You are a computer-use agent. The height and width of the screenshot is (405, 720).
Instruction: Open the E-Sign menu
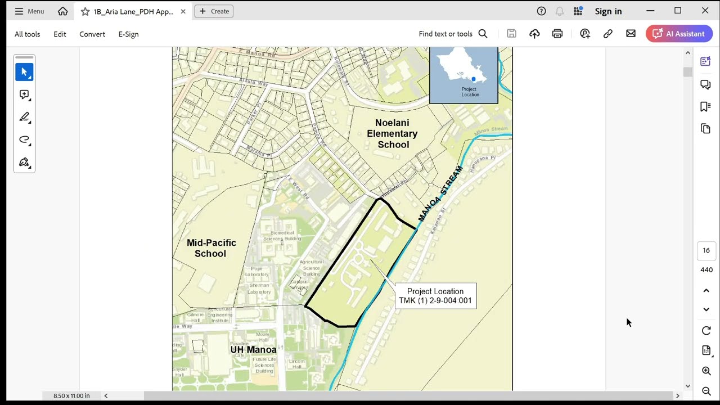[128, 34]
